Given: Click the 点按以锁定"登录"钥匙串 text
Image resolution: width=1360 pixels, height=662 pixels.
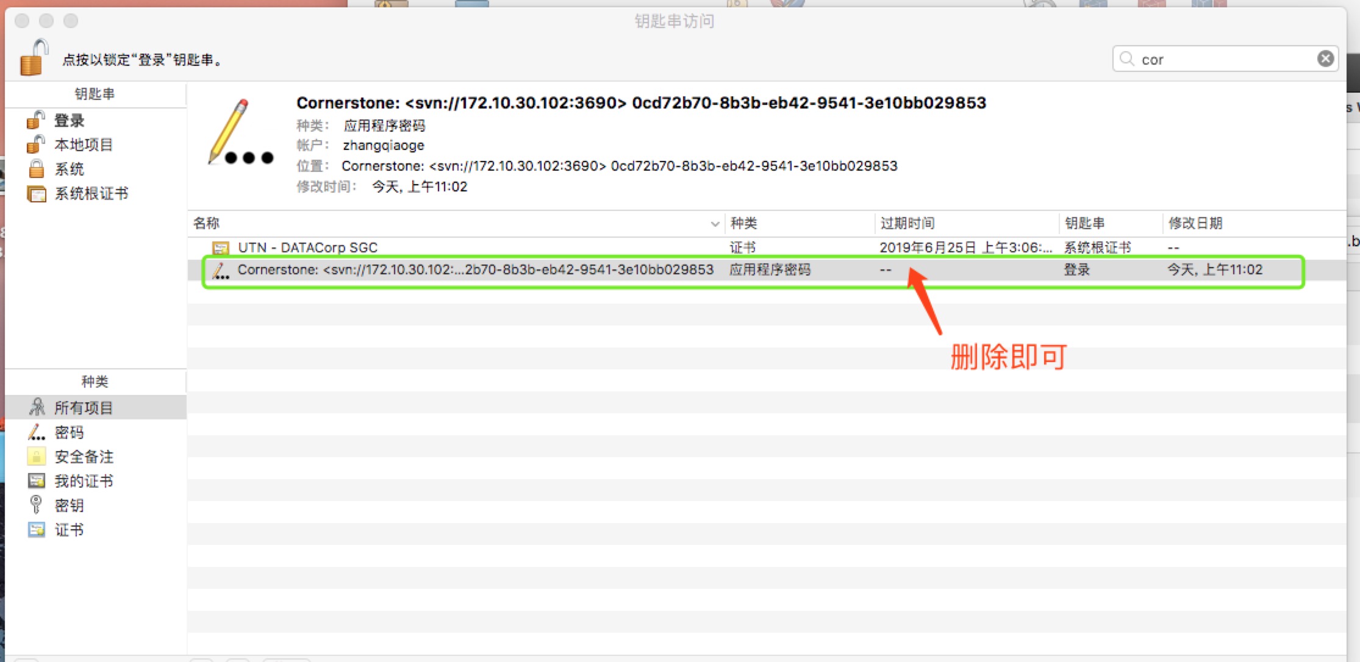Looking at the screenshot, I should point(143,60).
